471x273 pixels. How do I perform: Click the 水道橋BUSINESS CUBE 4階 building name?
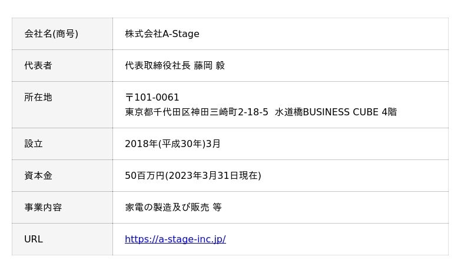336,112
